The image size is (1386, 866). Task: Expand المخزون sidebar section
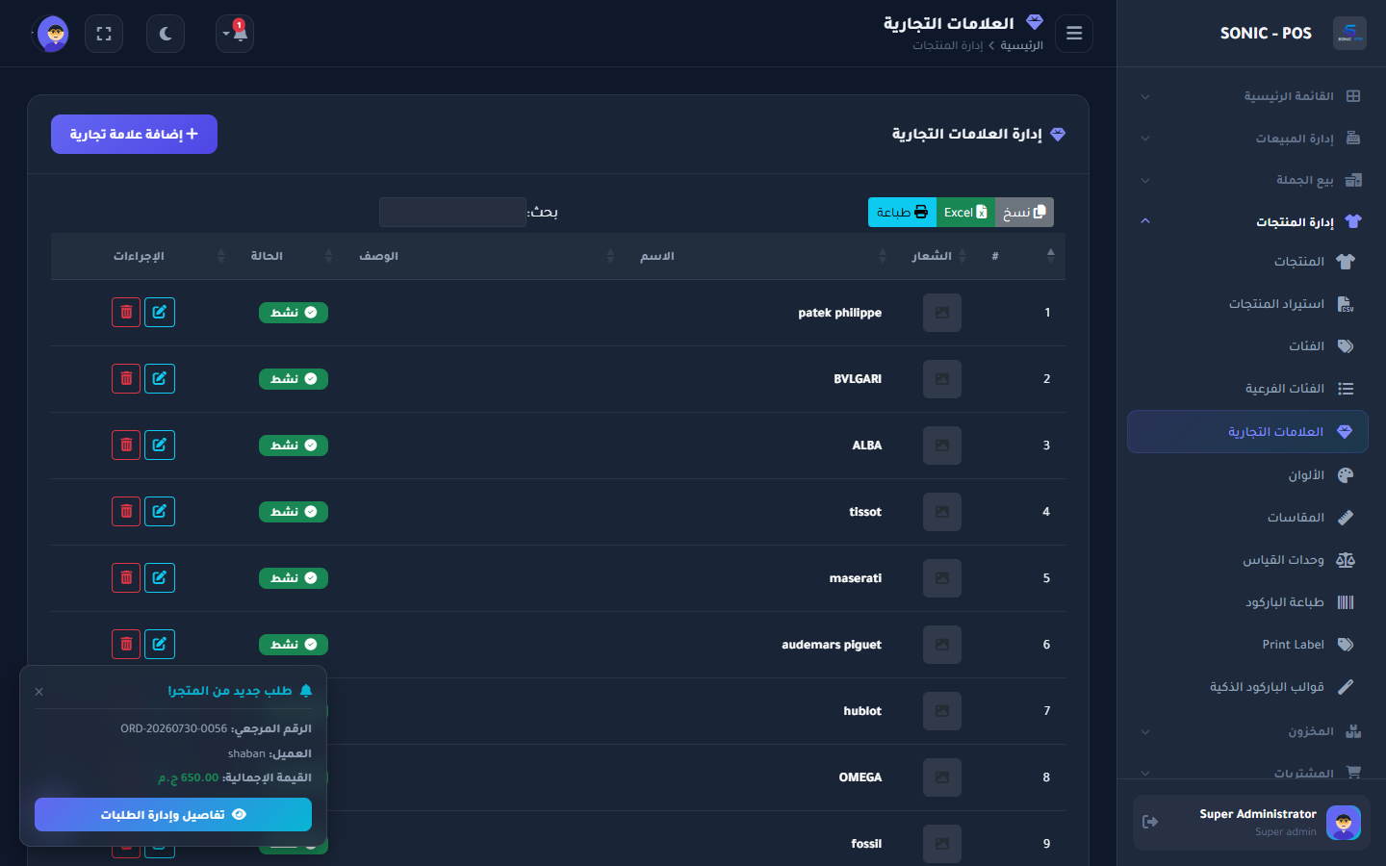coord(1251,732)
